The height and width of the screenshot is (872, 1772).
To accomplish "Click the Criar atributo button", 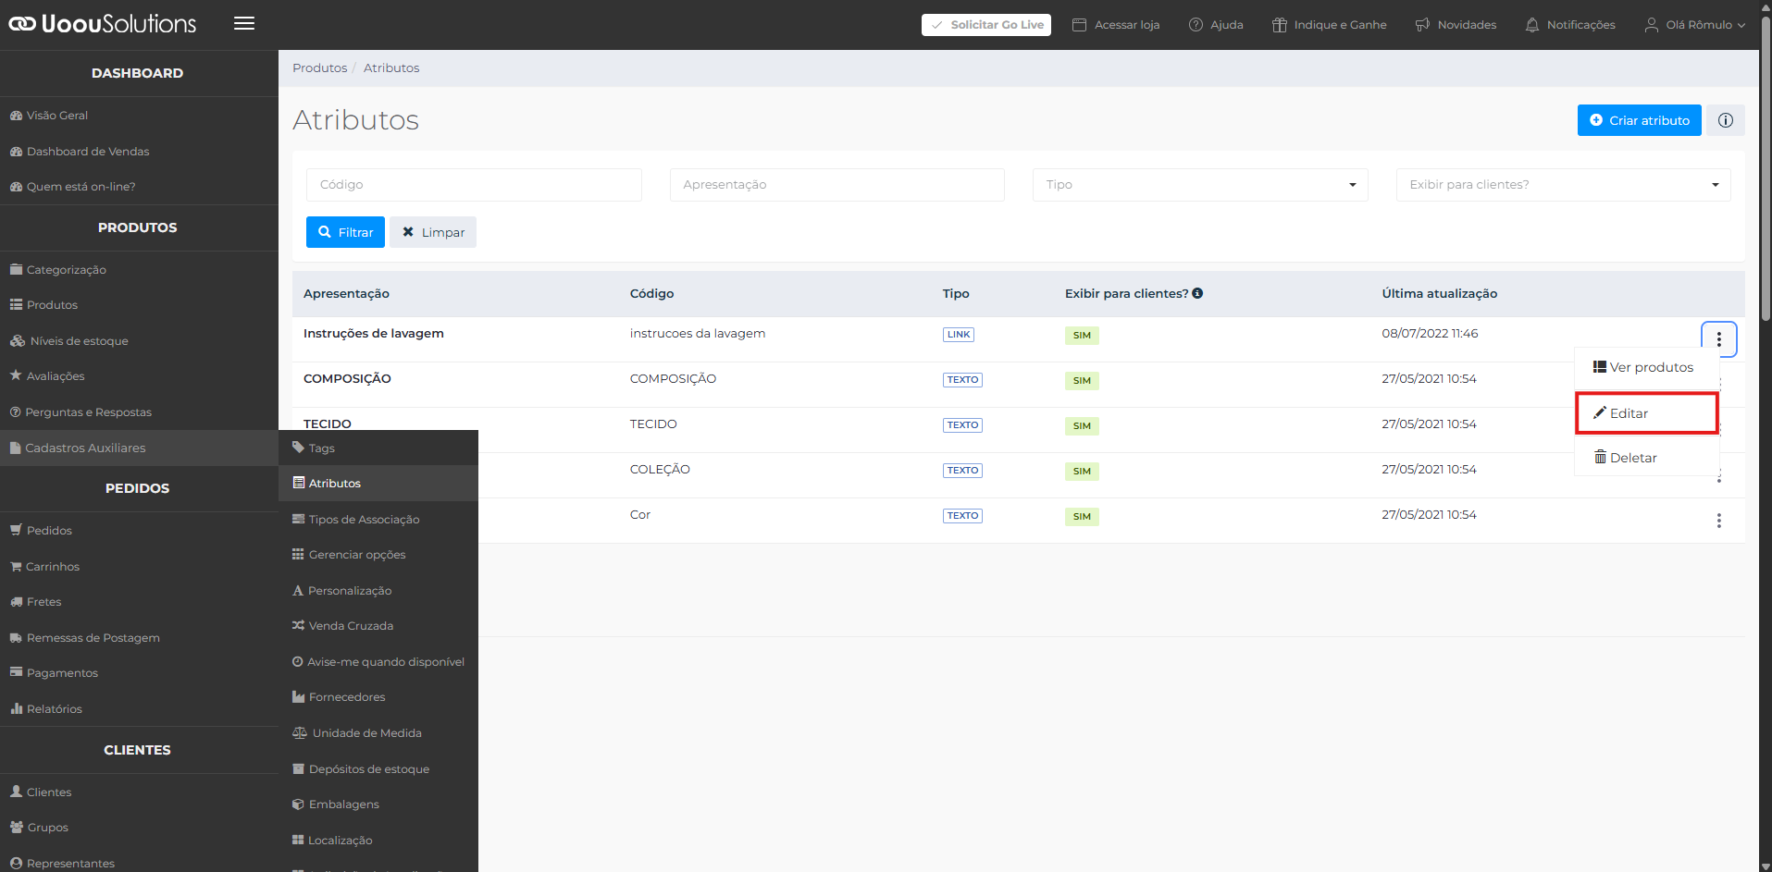I will click(x=1639, y=120).
